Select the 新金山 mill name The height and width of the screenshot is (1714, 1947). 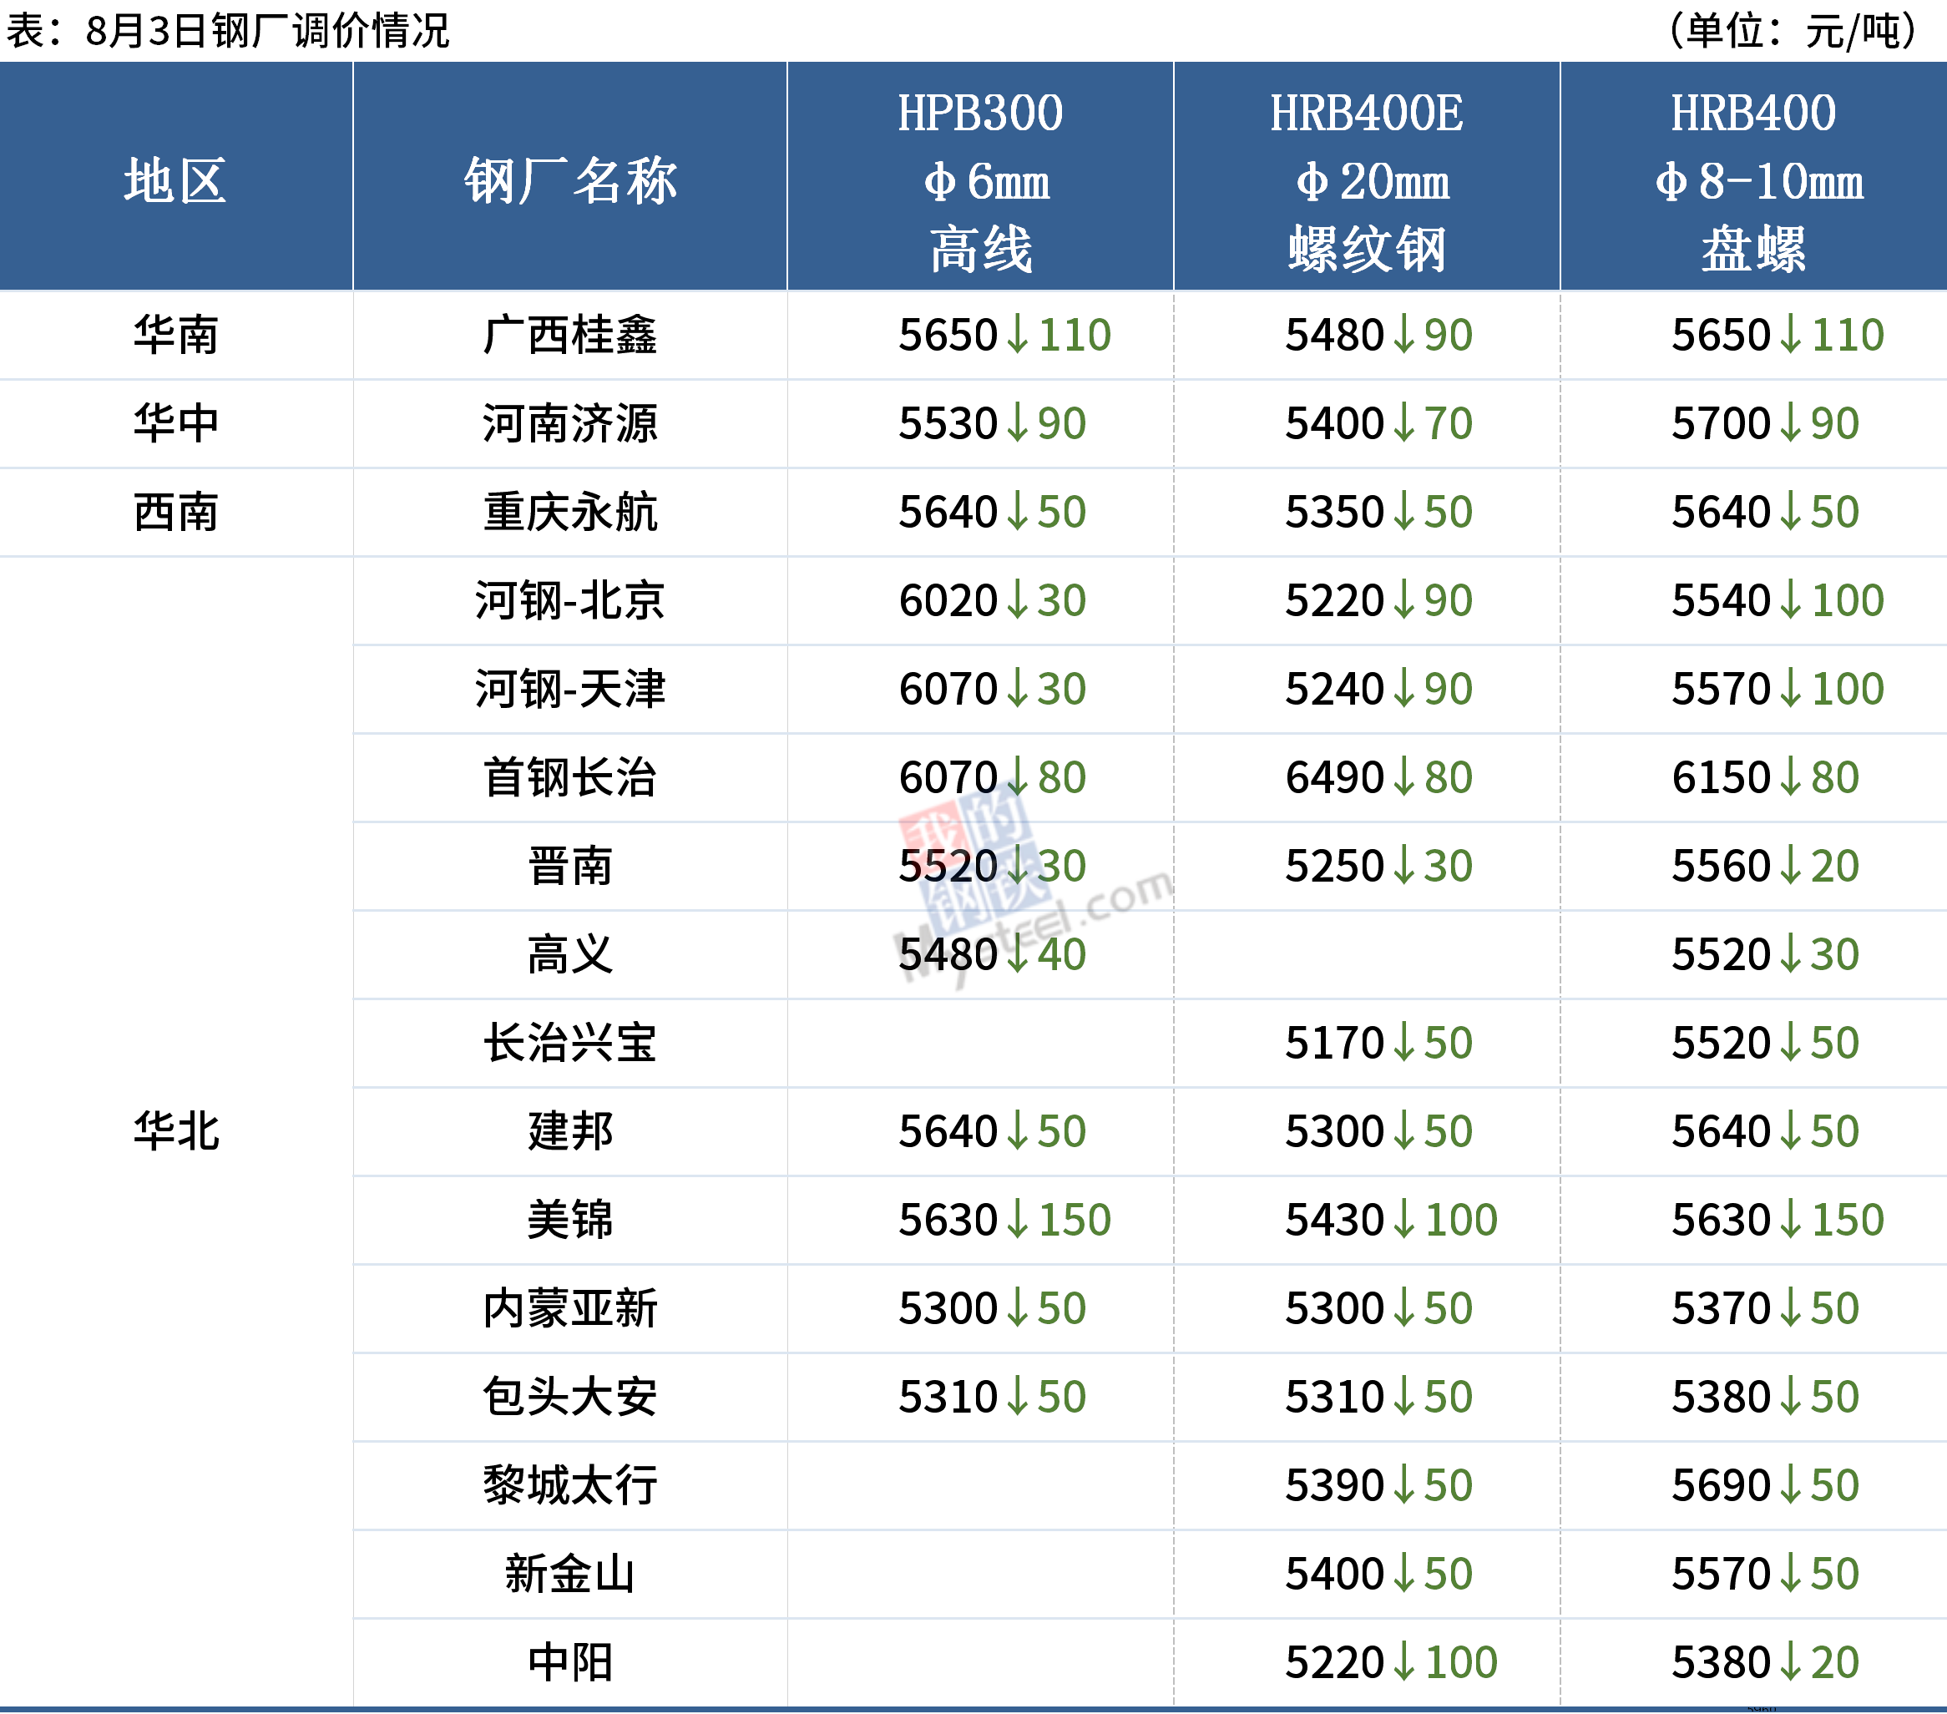pyautogui.click(x=569, y=1574)
